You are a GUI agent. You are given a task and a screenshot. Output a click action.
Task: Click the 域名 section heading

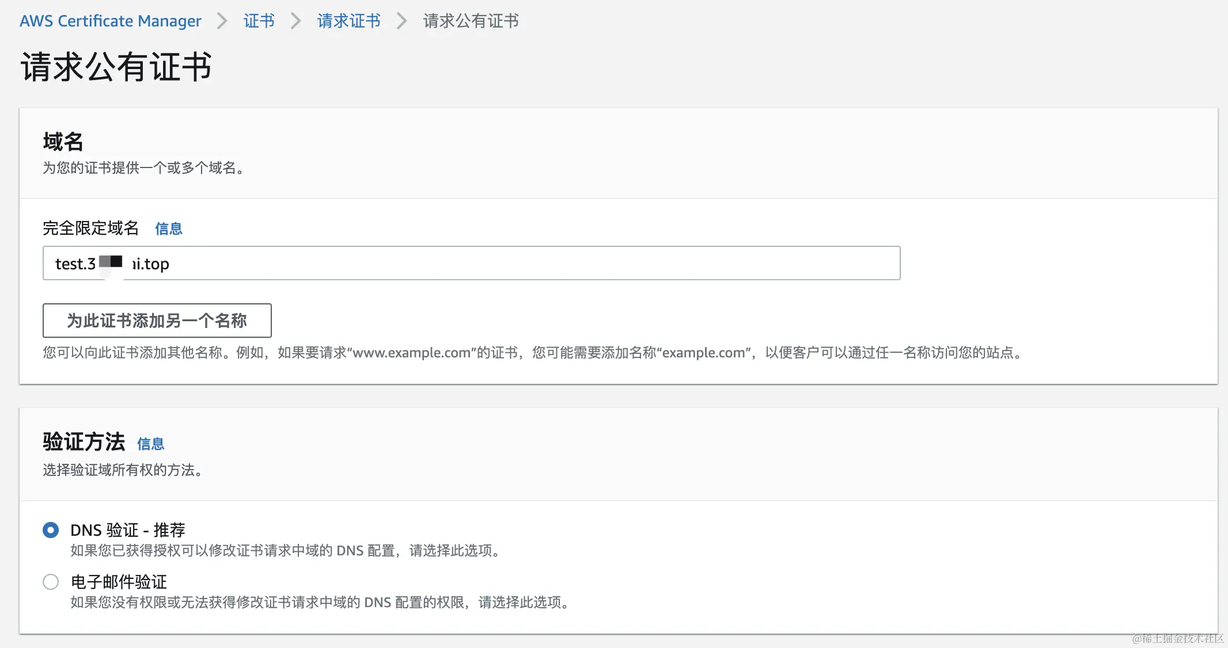pos(63,142)
